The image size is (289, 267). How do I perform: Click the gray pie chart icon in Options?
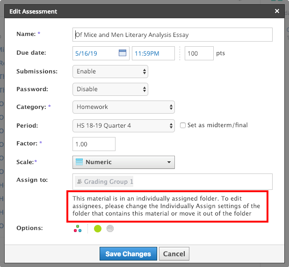(110, 229)
